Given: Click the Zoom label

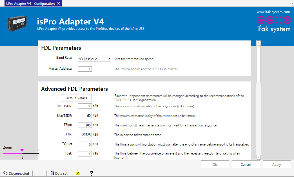Looking at the screenshot, I should tap(8, 147).
